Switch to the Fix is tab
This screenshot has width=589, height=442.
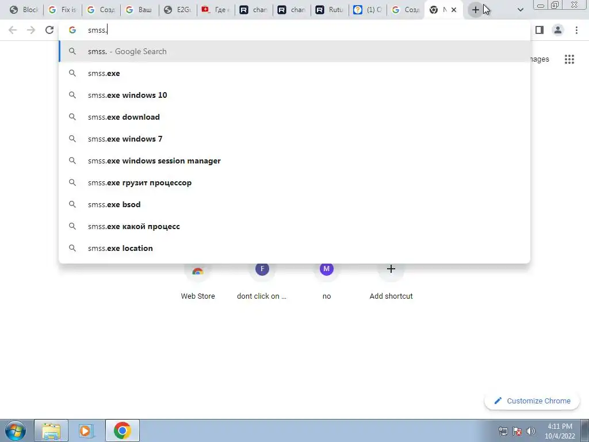pyautogui.click(x=63, y=10)
